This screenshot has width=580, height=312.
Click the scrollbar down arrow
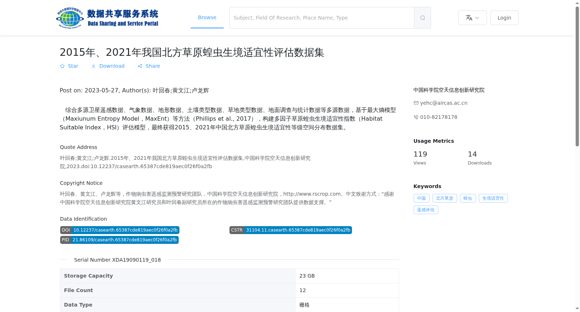(x=577, y=309)
